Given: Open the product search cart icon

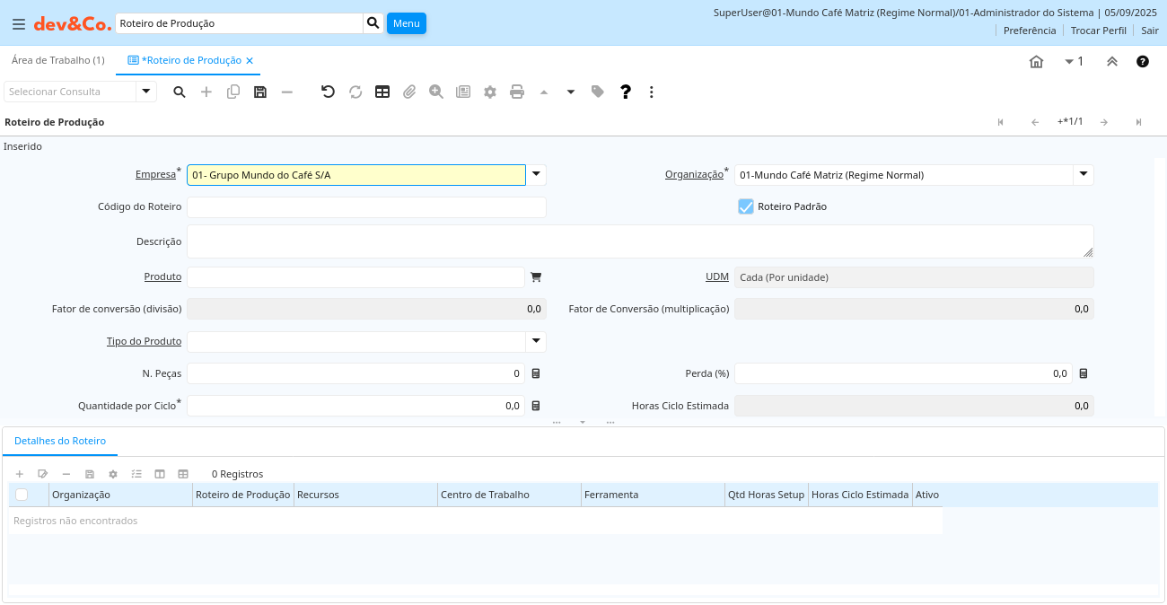Looking at the screenshot, I should click(536, 277).
